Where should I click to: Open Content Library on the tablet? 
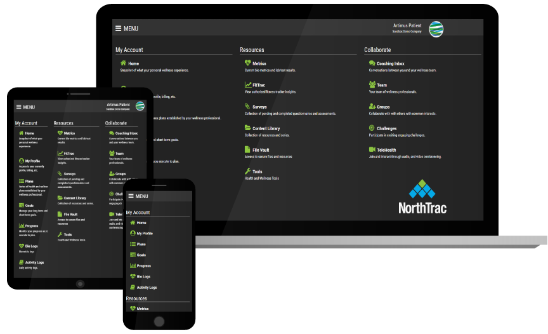coord(75,198)
